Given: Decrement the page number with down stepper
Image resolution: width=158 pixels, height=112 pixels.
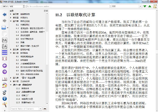Looking at the screenshot, I should click(24, 7).
